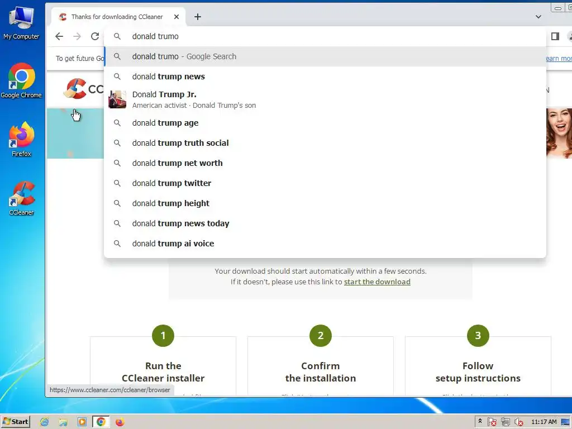572x429 pixels.
Task: Open Internet Explorer from taskbar
Action: coord(44,422)
